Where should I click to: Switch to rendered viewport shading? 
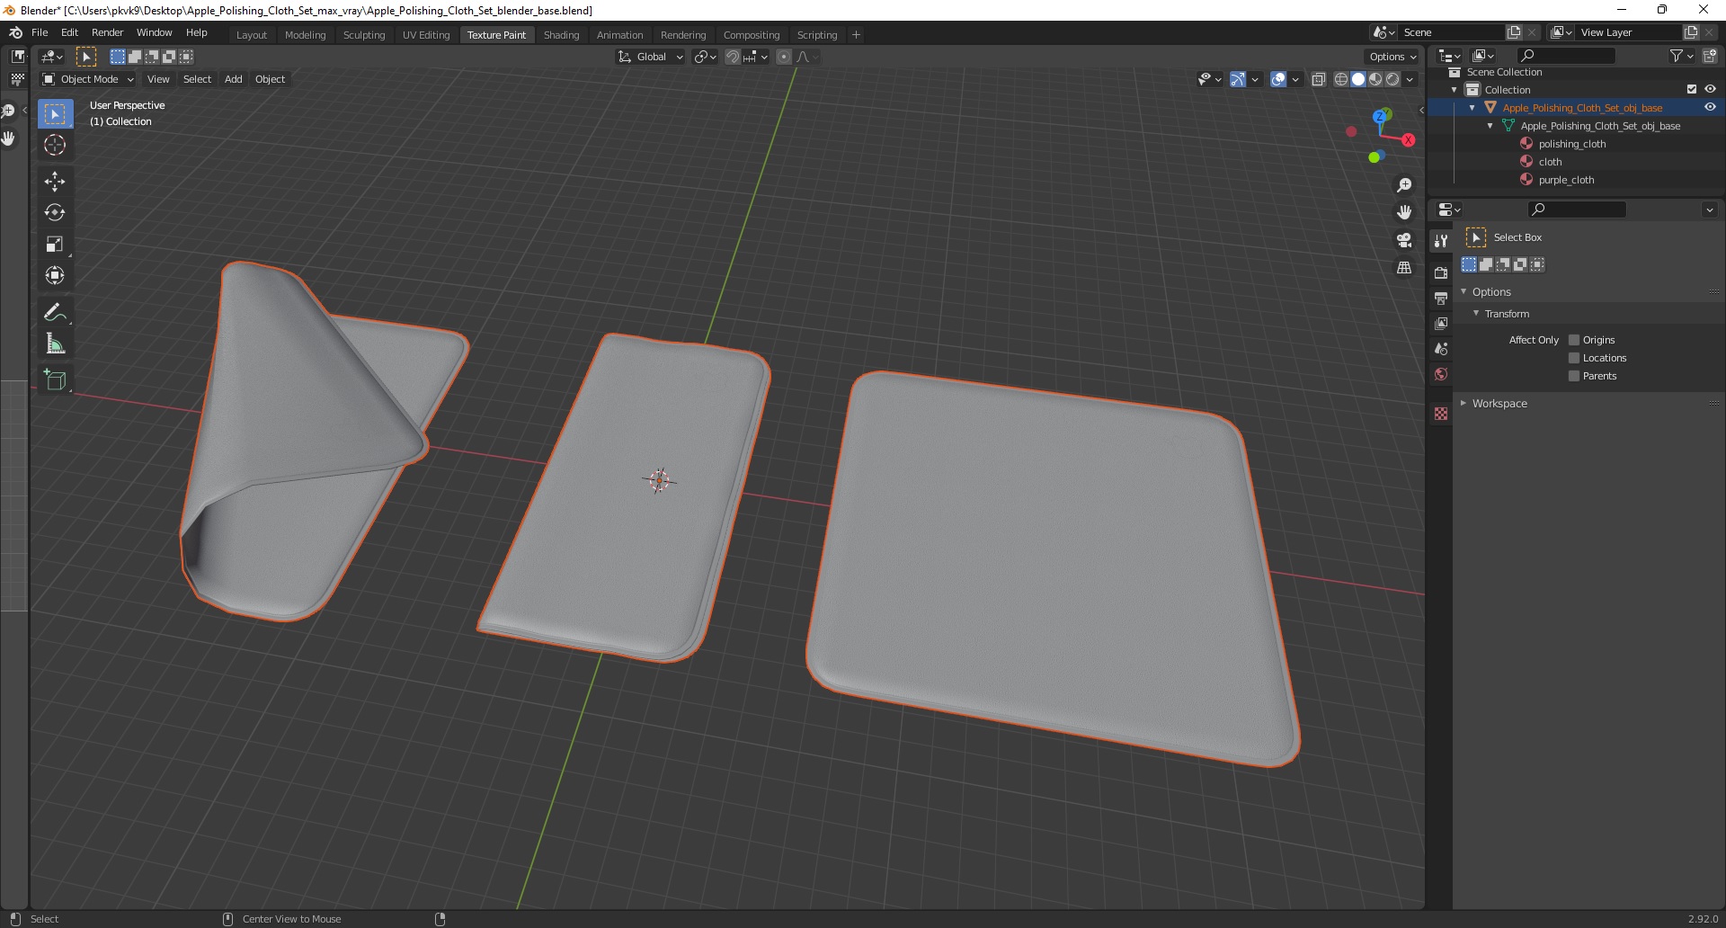tap(1392, 79)
